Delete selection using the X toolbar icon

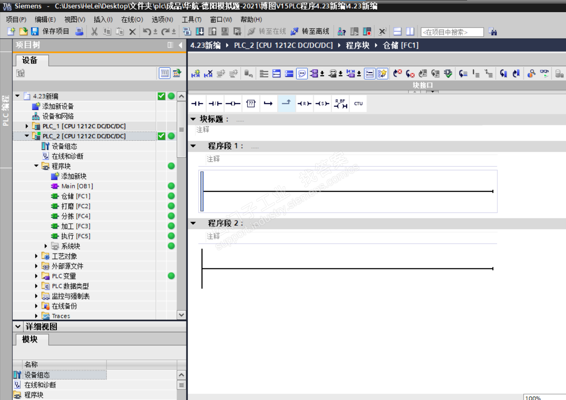coord(132,32)
